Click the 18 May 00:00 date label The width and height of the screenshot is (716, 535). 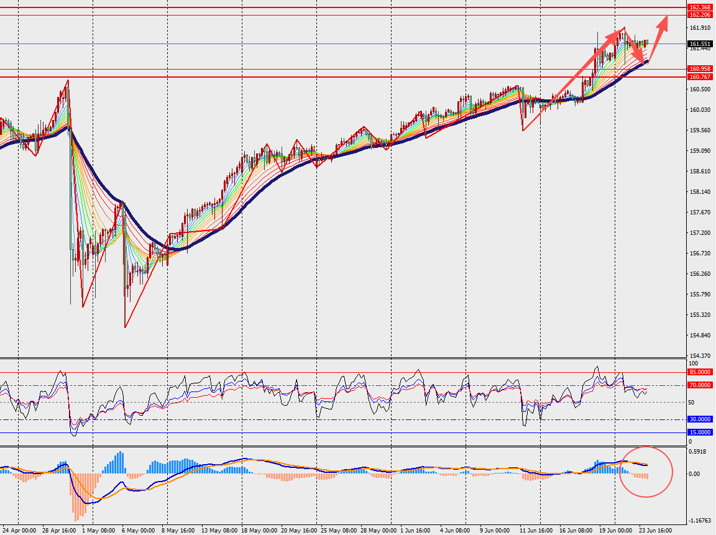coord(259,531)
